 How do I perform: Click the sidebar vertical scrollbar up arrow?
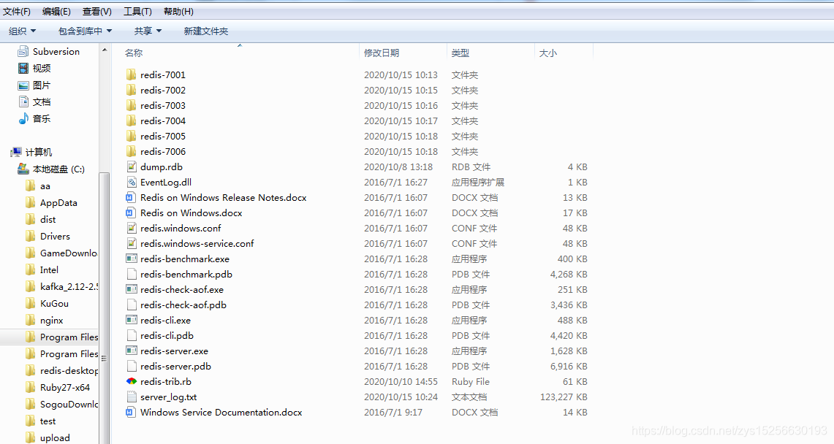(105, 50)
